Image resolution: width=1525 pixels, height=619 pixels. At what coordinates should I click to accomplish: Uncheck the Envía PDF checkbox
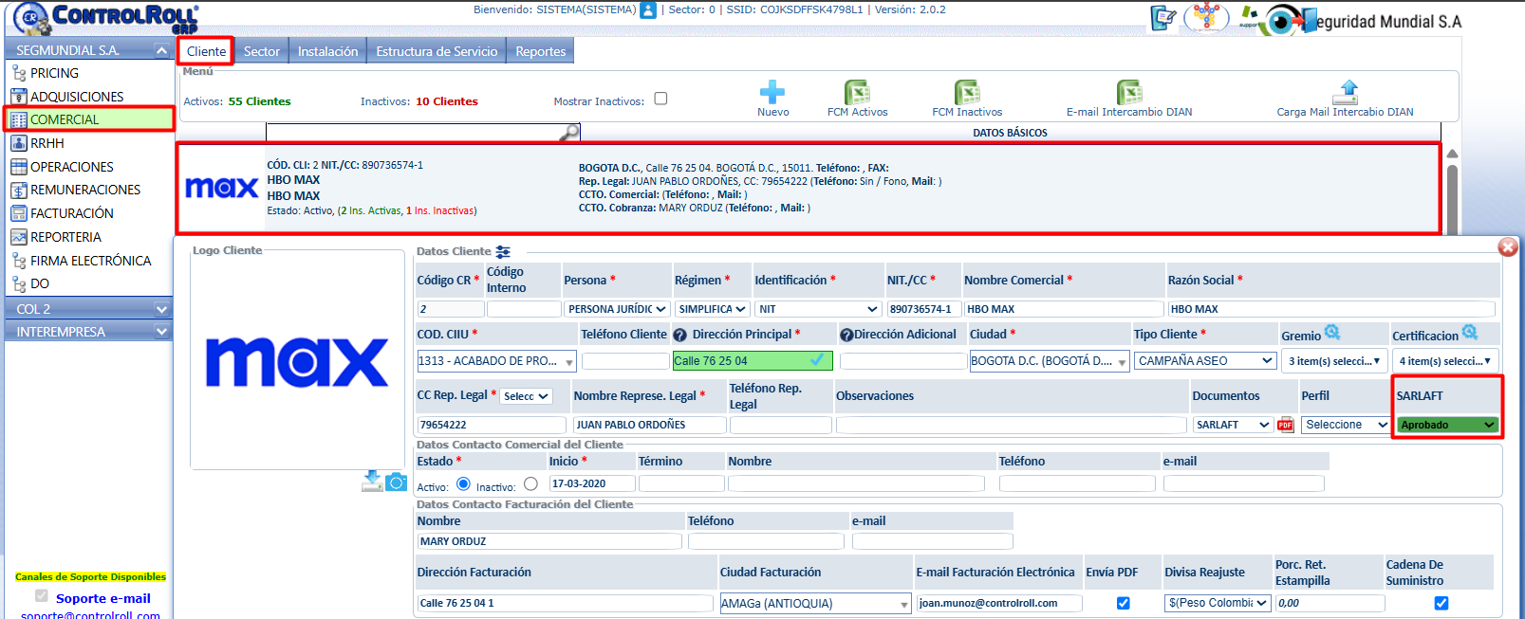pos(1124,603)
